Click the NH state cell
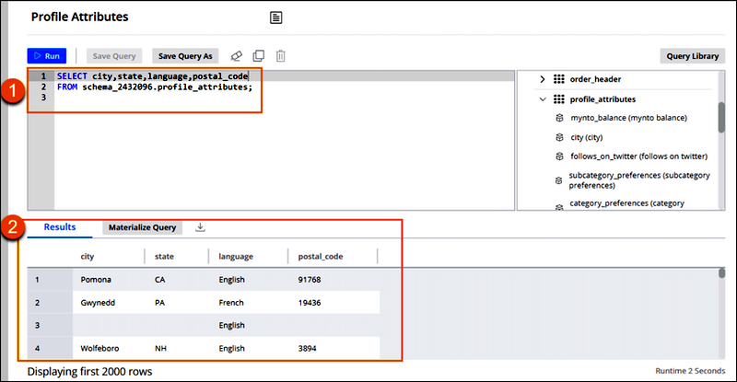This screenshot has width=737, height=382. [x=160, y=348]
